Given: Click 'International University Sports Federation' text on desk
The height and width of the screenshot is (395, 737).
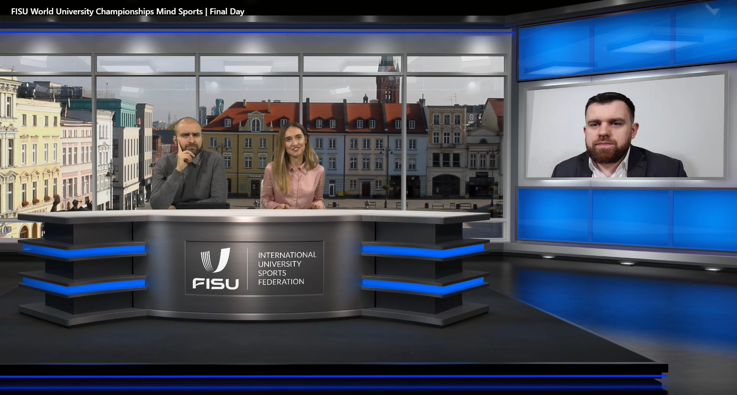Looking at the screenshot, I should (286, 268).
